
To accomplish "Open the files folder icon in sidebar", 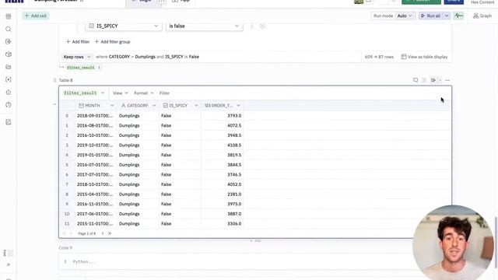I will pos(9,67).
